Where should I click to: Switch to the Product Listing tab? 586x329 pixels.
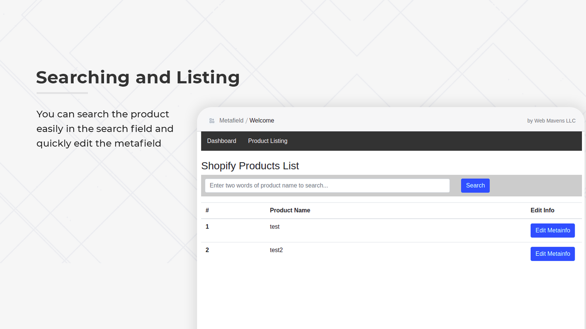click(267, 141)
